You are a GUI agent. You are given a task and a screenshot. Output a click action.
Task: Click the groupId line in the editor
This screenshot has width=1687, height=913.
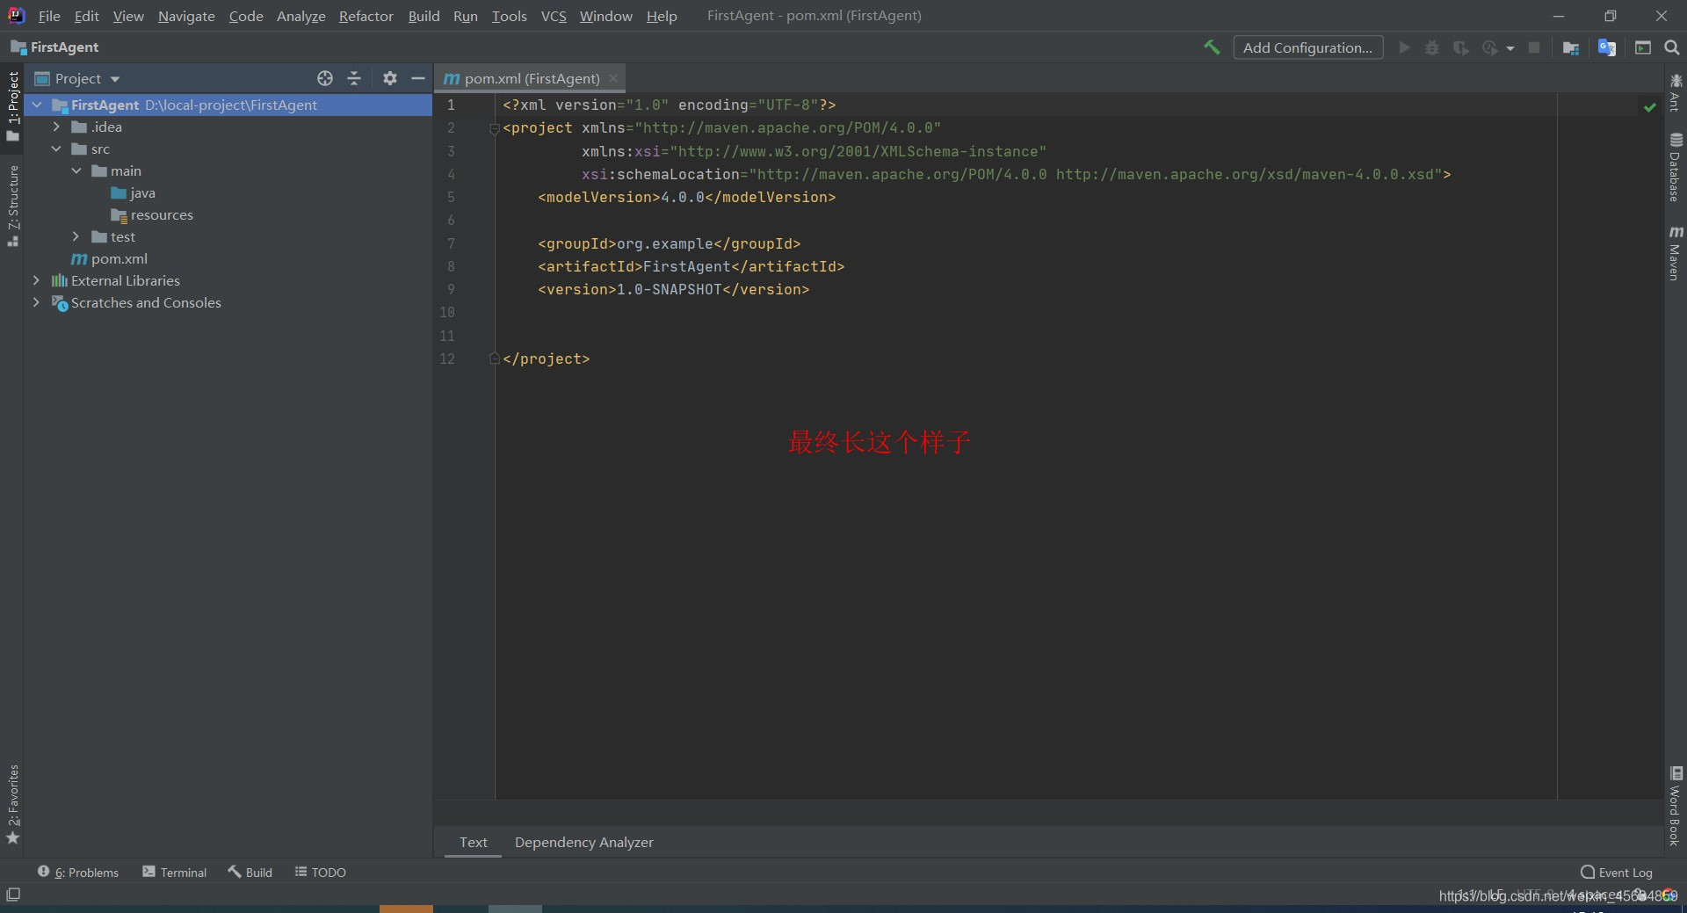pos(670,243)
